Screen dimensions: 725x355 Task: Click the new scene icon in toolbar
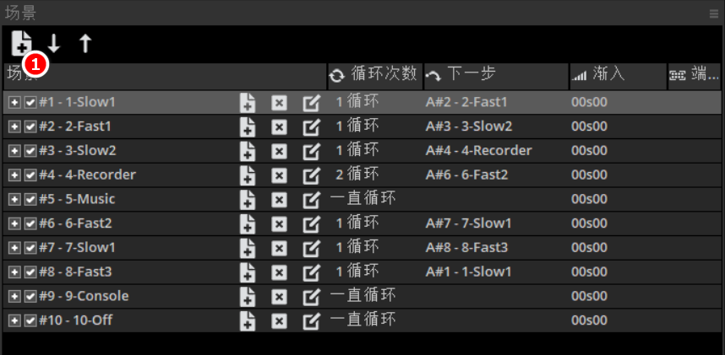(x=21, y=43)
